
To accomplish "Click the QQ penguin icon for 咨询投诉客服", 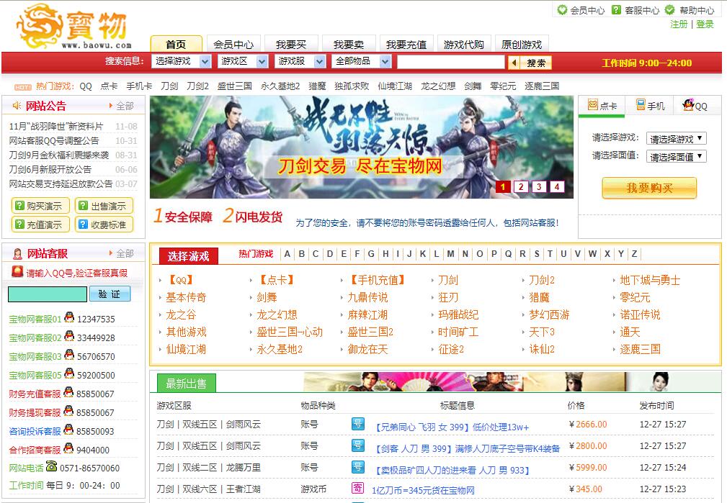I will coord(68,430).
